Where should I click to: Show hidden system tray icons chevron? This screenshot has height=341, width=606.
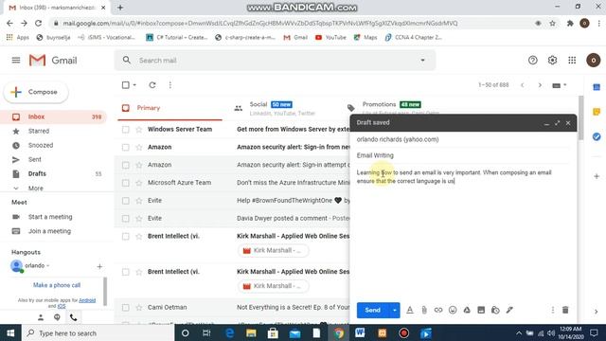click(519, 332)
